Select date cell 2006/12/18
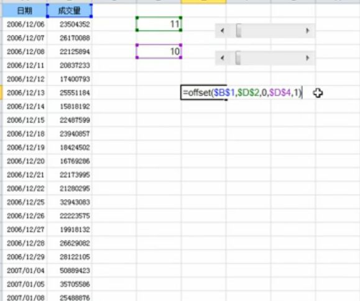Screen dimensions: 360x301 [x=25, y=134]
